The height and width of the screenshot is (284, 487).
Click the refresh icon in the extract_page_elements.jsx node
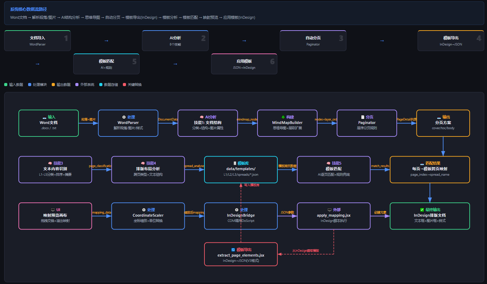click(x=233, y=250)
